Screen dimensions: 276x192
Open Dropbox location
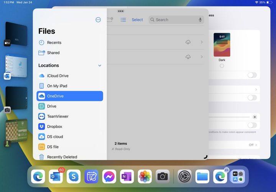pos(70,127)
